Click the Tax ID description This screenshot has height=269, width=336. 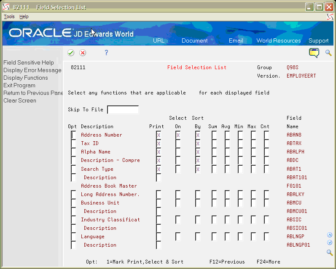click(x=89, y=143)
